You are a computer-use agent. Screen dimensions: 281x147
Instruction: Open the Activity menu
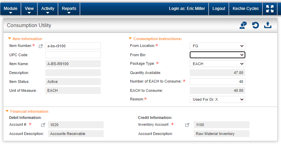[x=48, y=9]
